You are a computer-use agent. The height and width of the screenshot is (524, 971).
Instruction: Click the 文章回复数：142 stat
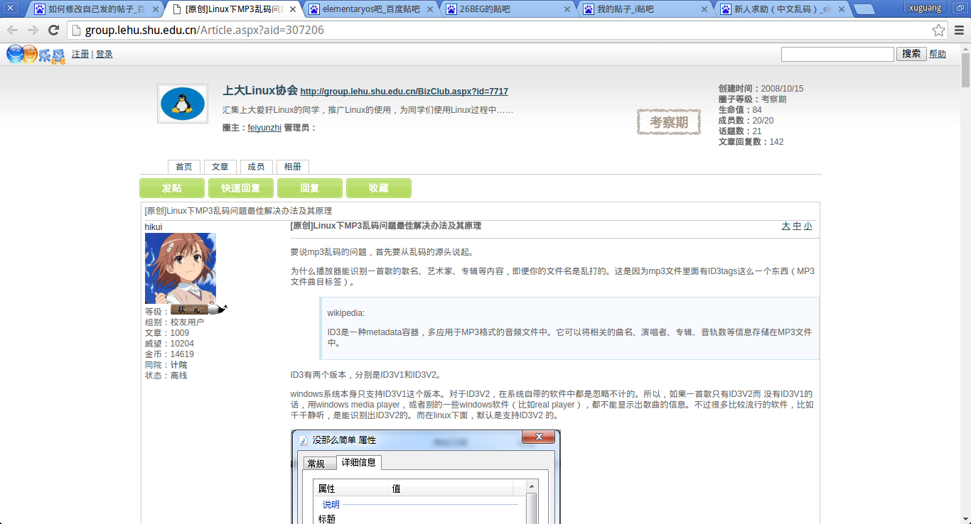tap(751, 142)
